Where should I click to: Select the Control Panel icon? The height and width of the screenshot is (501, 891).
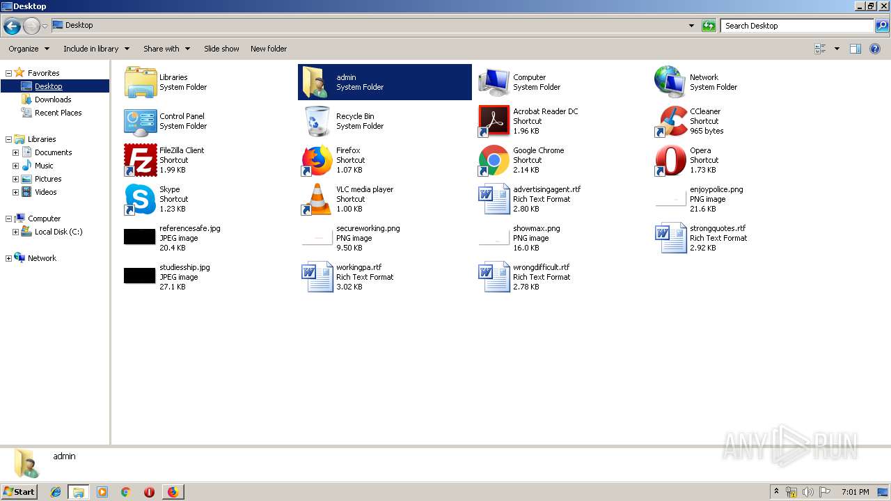point(141,121)
